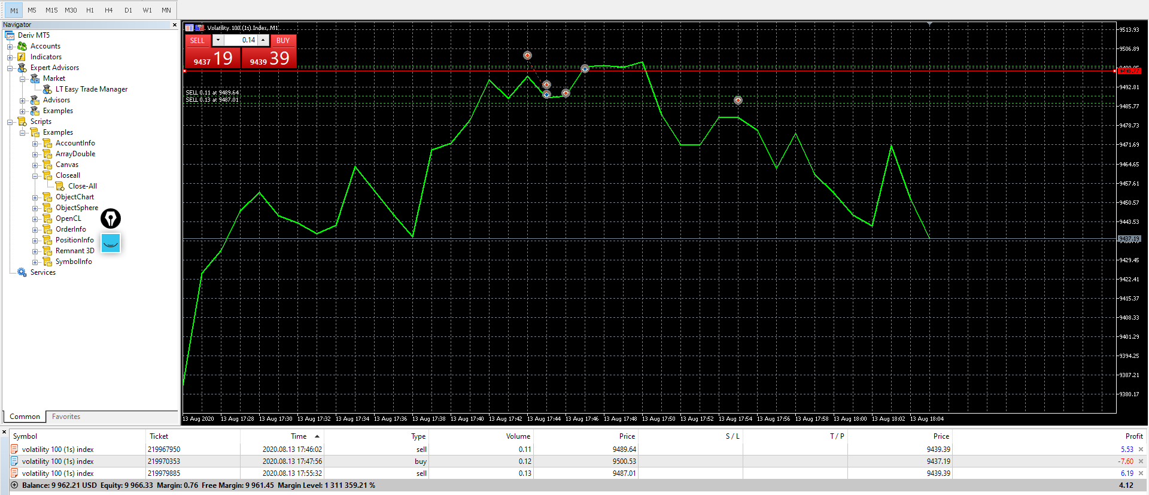1149x495 pixels.
Task: Click the Accounts people icon
Action: (x=22, y=46)
